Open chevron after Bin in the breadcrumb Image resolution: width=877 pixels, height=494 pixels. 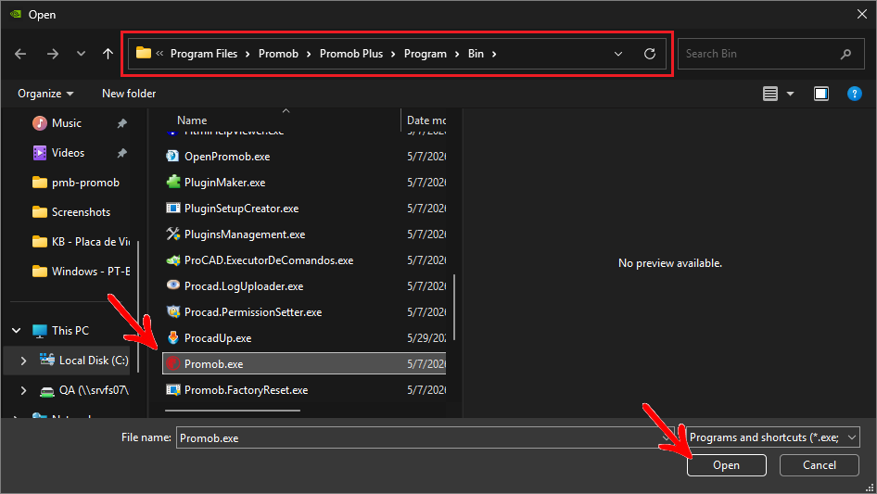pyautogui.click(x=494, y=54)
